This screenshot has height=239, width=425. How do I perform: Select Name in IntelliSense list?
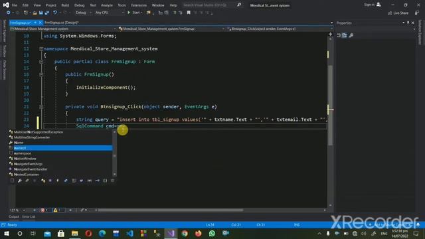coord(19,143)
